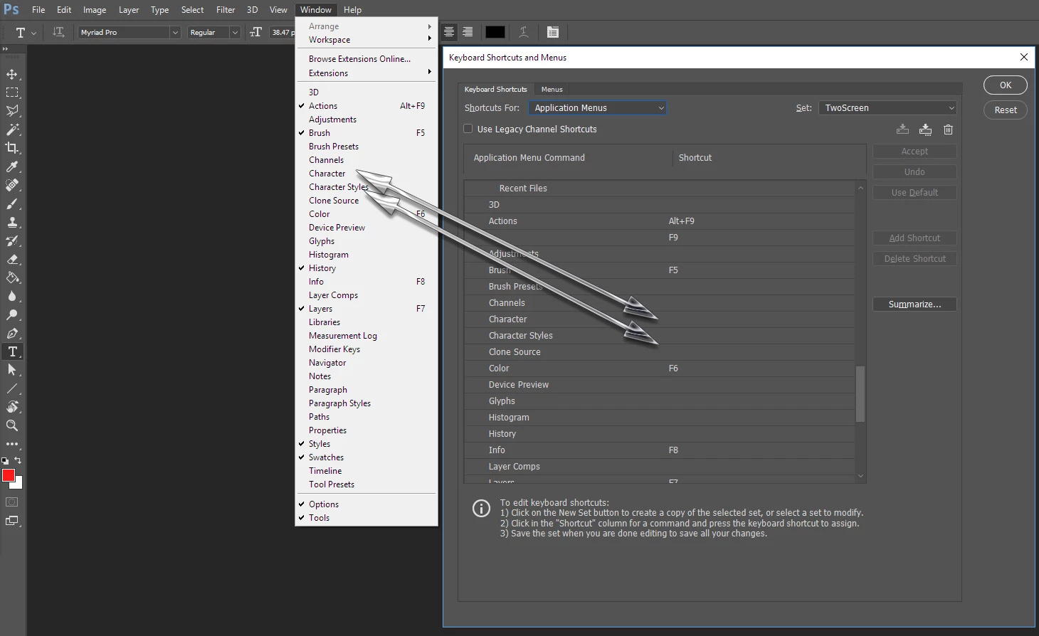Toggle the checked Actions panel in Window menu

366,106
